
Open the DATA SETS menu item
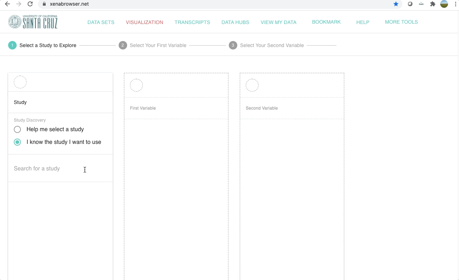pos(101,22)
